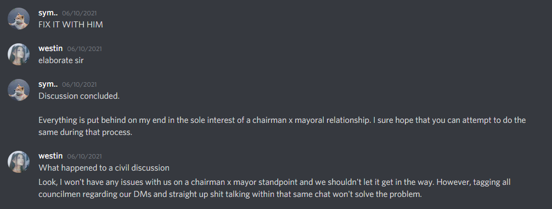Screen dimensions: 552x209
Task: Click westin's avatar next to "What happened" message
Action: point(18,162)
